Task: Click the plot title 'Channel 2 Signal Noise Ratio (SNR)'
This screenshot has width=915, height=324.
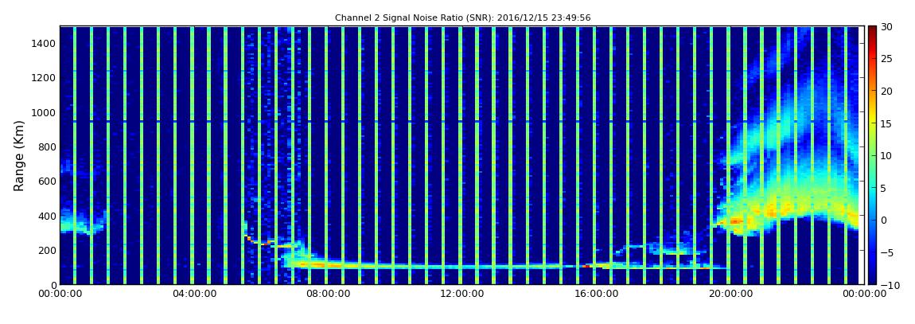Action: pyautogui.click(x=463, y=18)
